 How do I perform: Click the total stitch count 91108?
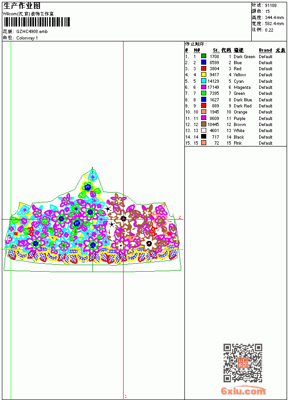tap(271, 6)
